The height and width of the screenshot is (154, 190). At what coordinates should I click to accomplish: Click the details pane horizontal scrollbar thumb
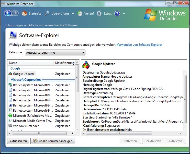(x=119, y=133)
